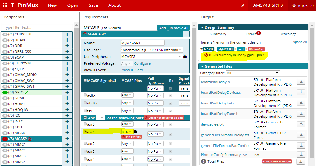Download PinmuxConfigSummary.csv file
Screen dimensions: 316x166
(x=301, y=154)
